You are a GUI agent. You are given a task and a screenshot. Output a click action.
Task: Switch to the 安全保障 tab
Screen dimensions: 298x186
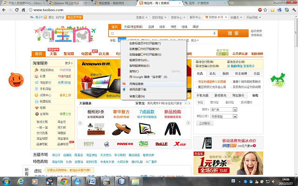tap(241, 73)
